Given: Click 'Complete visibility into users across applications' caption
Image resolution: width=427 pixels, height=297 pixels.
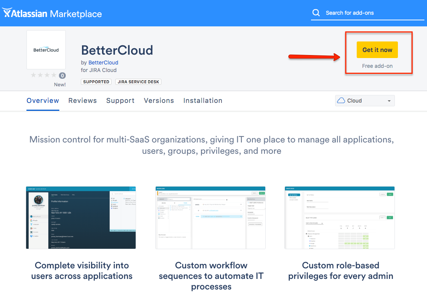Looking at the screenshot, I should 82,271.
